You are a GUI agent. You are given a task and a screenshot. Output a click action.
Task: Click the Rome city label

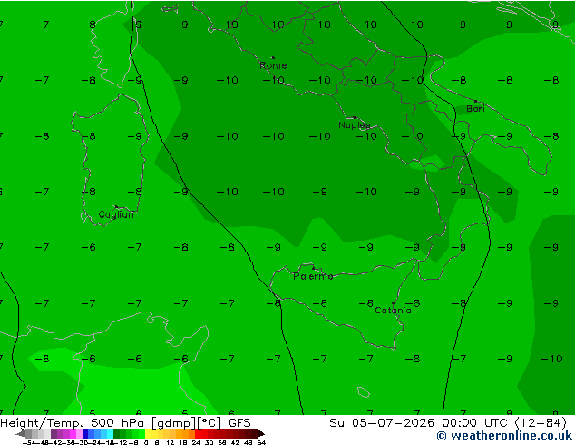tap(273, 65)
